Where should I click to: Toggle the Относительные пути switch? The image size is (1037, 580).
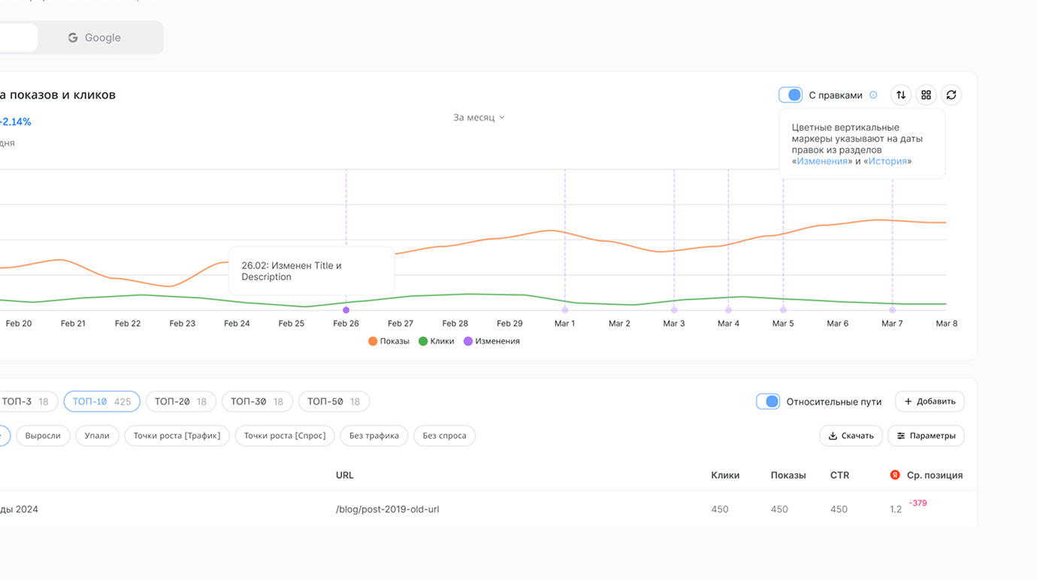point(768,401)
